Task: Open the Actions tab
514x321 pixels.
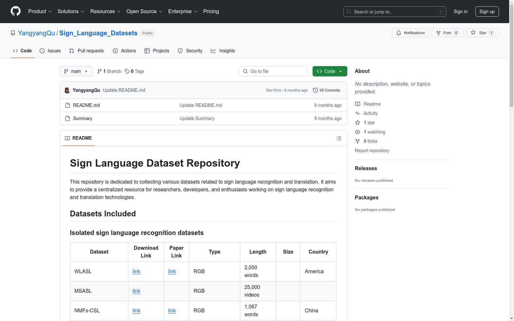Action: pyautogui.click(x=124, y=51)
